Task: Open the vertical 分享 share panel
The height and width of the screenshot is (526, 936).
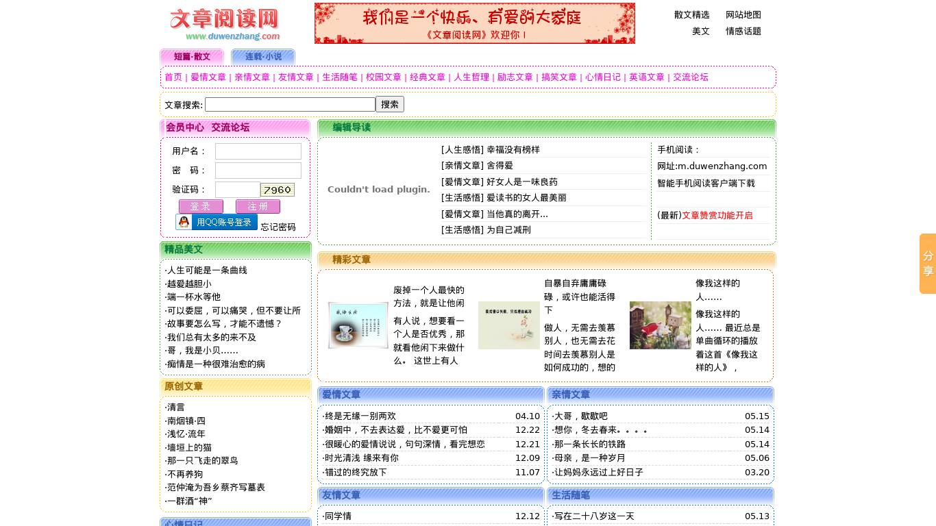Action: [928, 264]
